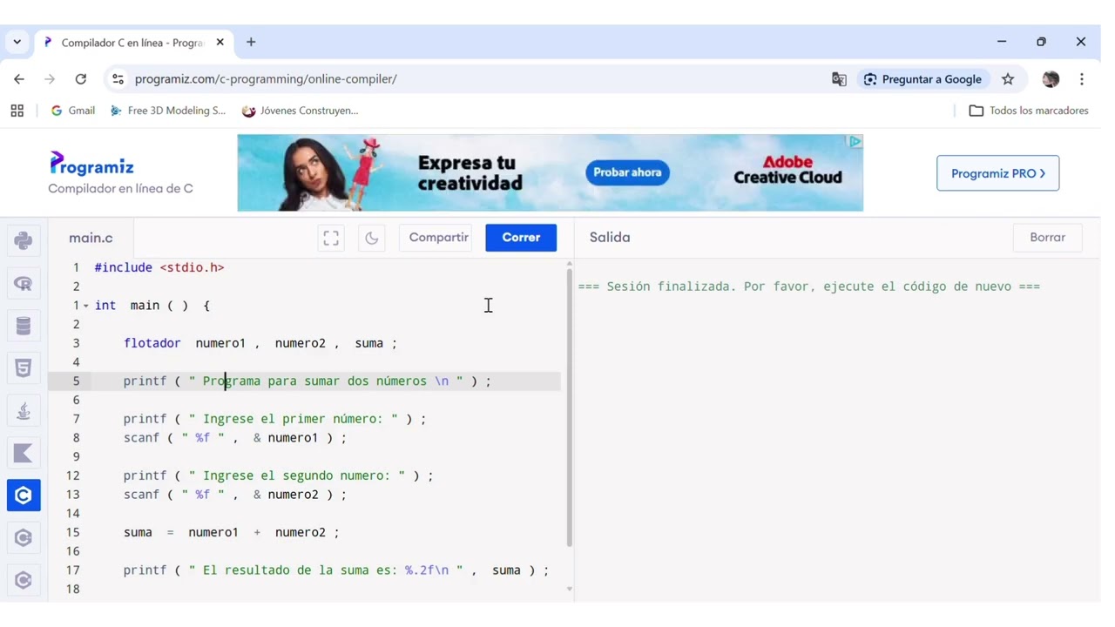Image resolution: width=1115 pixels, height=627 pixels.
Task: Open Programiz PRO link
Action: point(998,173)
